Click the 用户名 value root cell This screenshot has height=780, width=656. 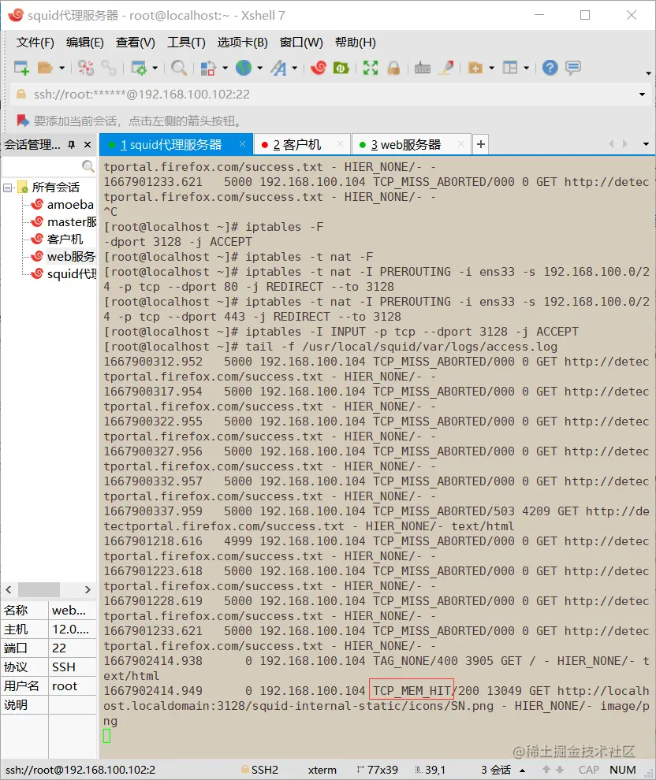click(x=73, y=686)
